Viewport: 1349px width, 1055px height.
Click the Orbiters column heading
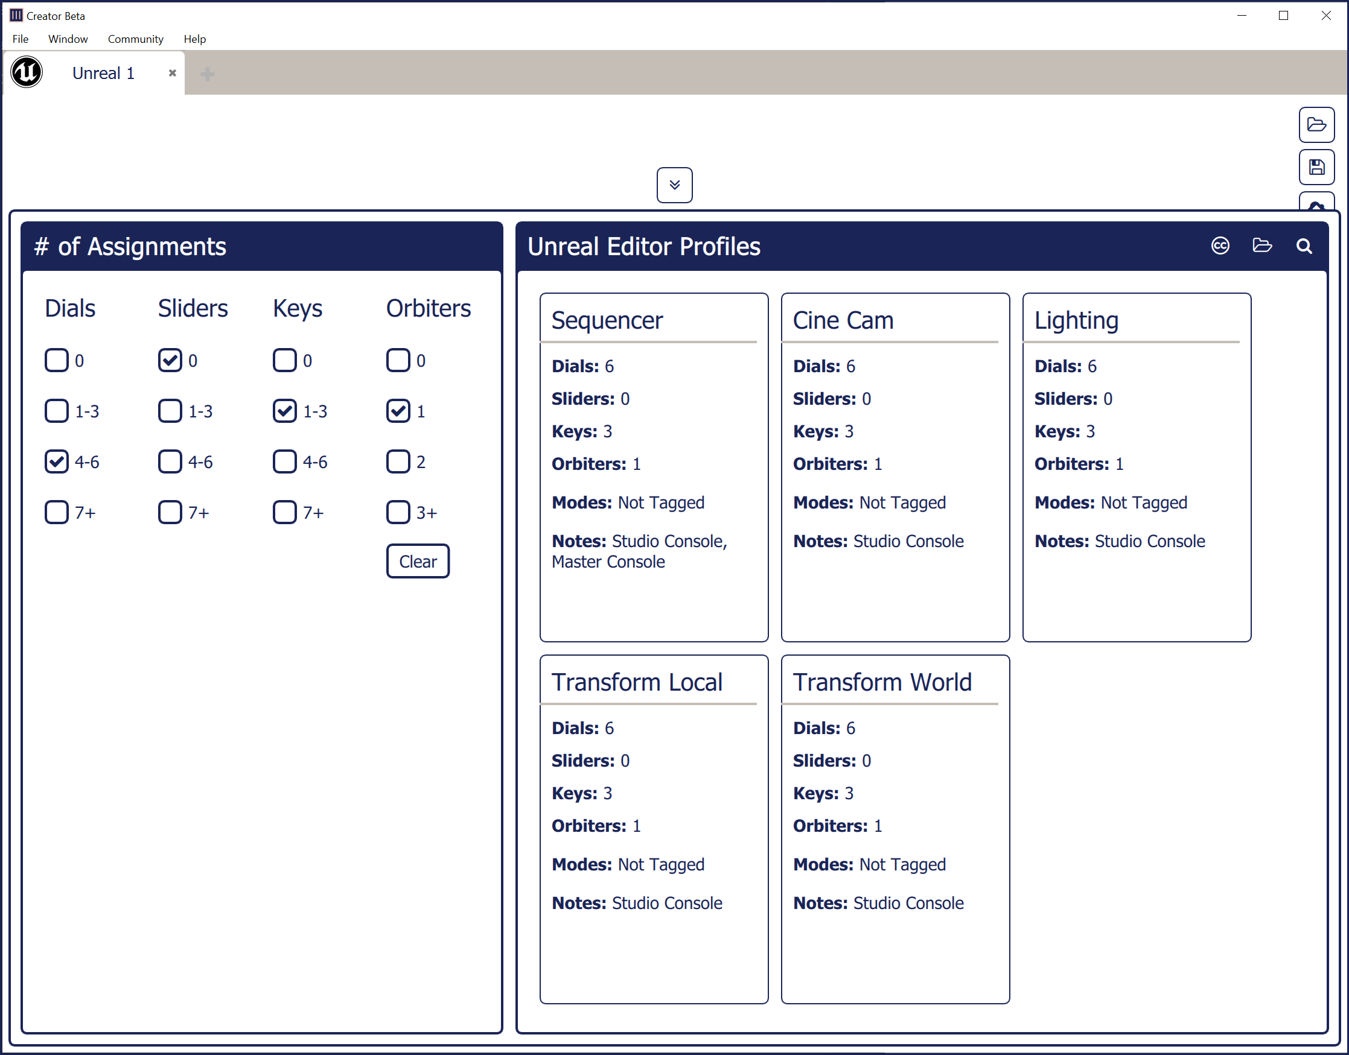pyautogui.click(x=429, y=308)
